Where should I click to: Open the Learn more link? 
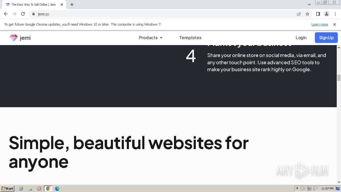click(320, 24)
